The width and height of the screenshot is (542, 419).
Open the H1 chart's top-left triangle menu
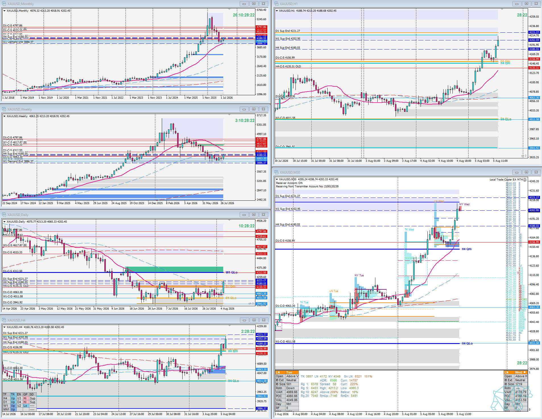277,11
